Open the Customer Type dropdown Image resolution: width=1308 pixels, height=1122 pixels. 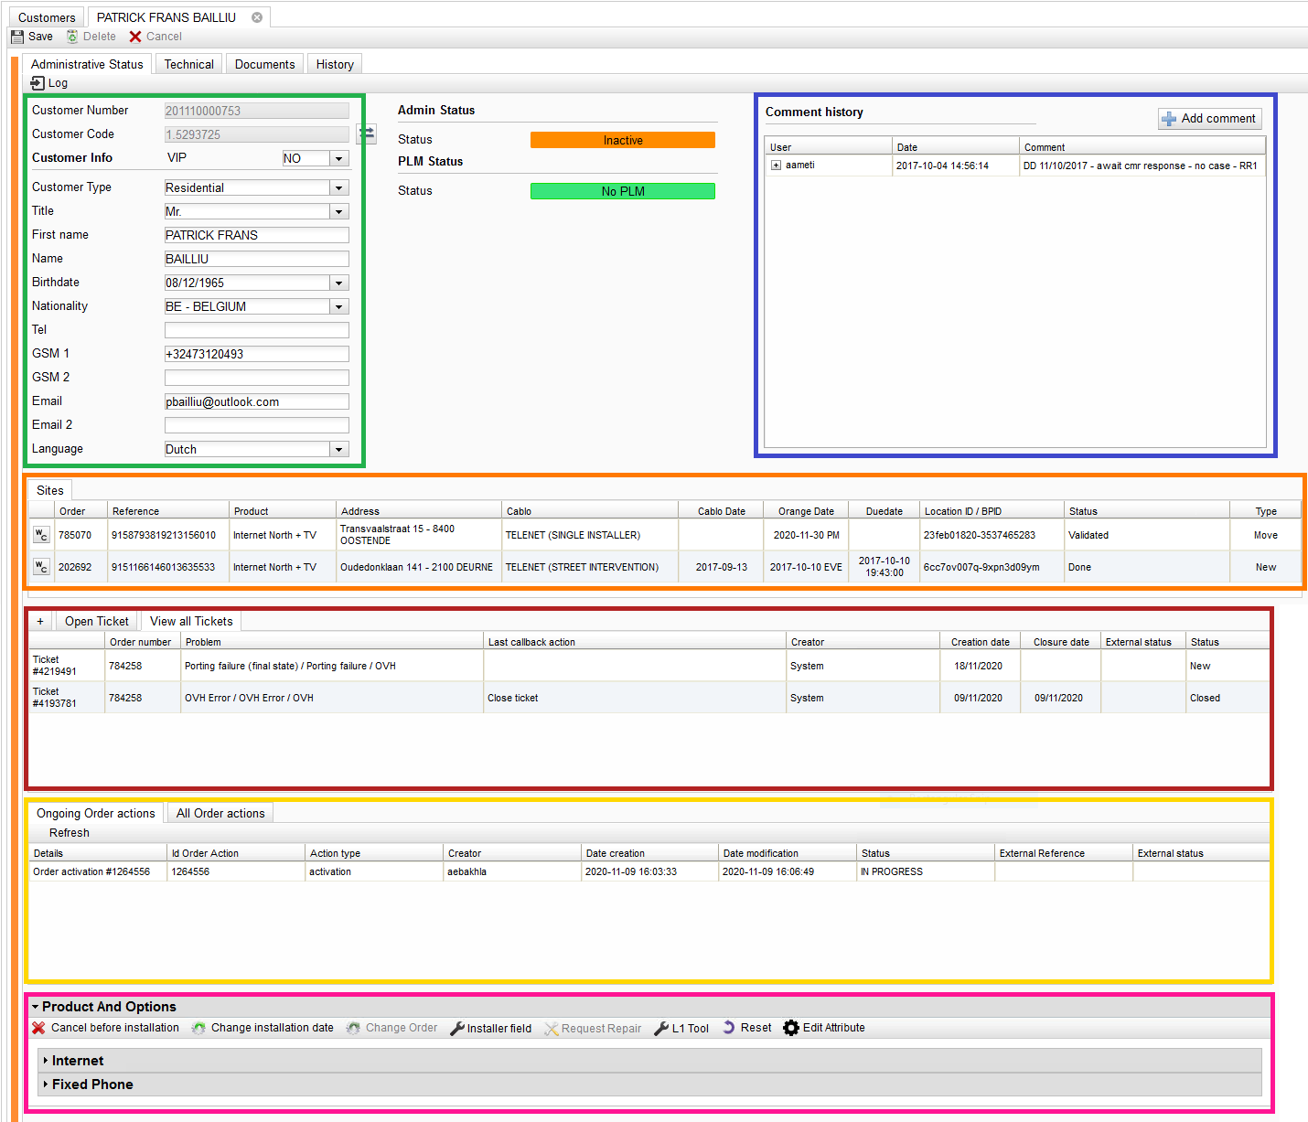(338, 188)
